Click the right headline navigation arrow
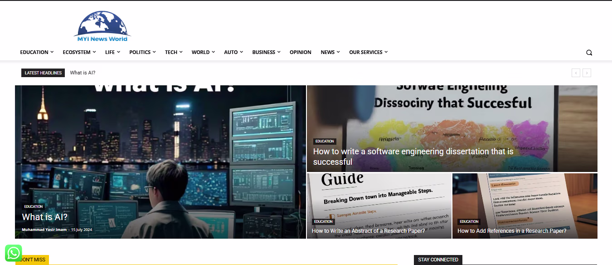 [587, 73]
